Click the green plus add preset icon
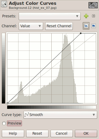This screenshot has height=139, width=99. pyautogui.click(x=86, y=16)
